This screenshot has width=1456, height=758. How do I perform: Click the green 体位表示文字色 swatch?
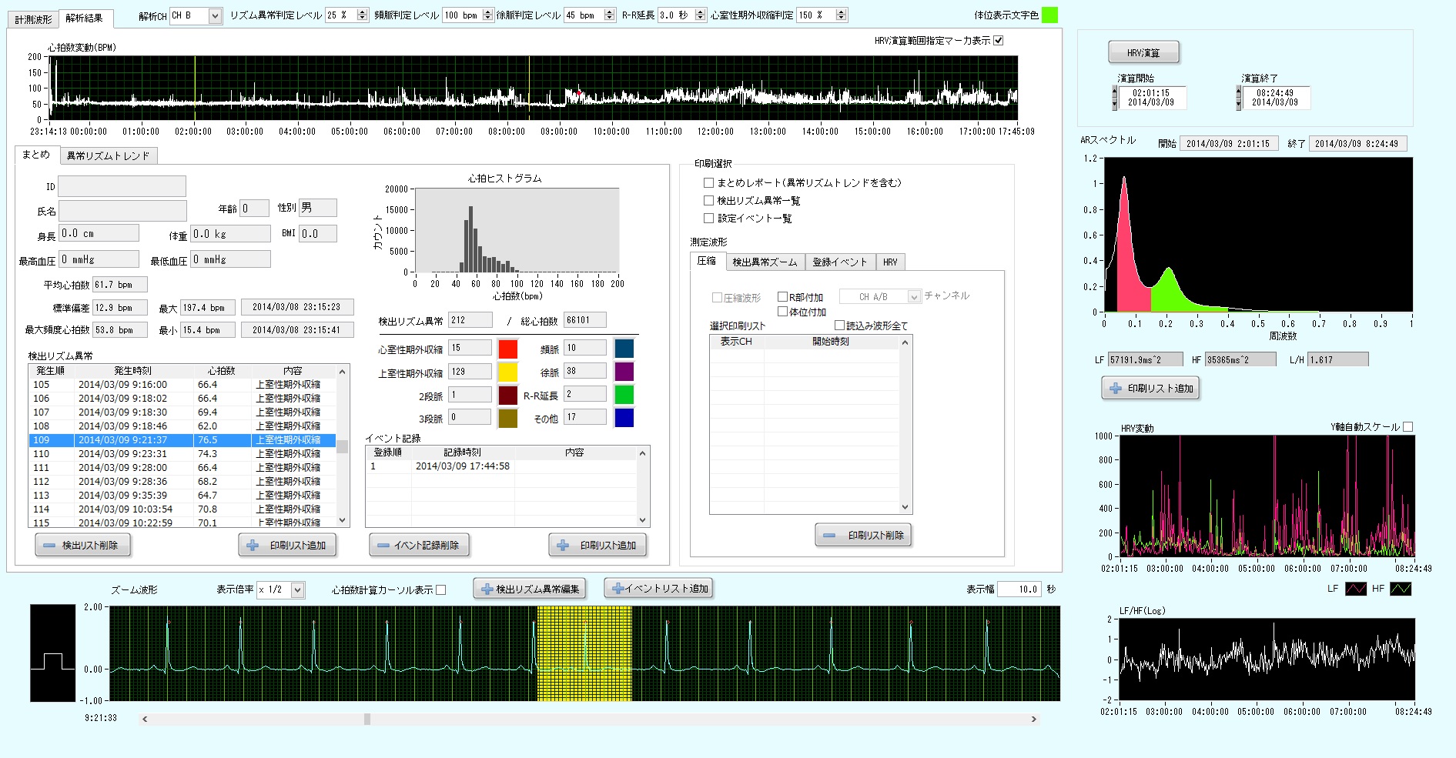[1050, 15]
